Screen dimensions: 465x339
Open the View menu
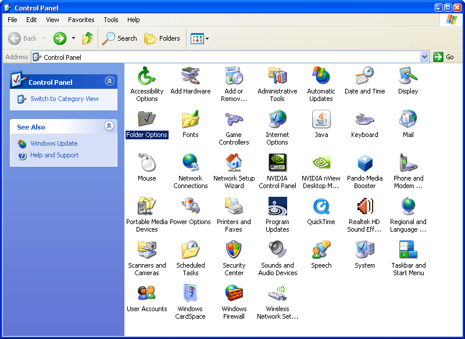52,20
